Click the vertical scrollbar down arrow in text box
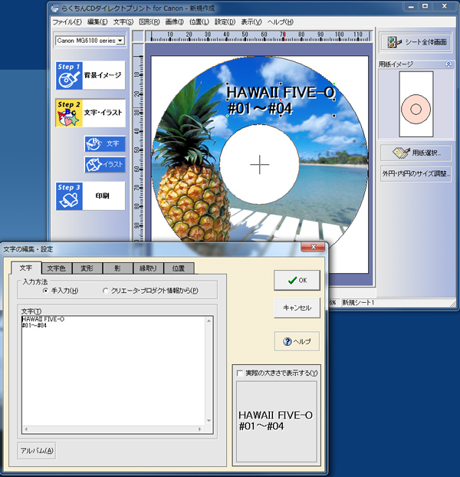Image resolution: width=460 pixels, height=477 pixels. click(x=209, y=421)
